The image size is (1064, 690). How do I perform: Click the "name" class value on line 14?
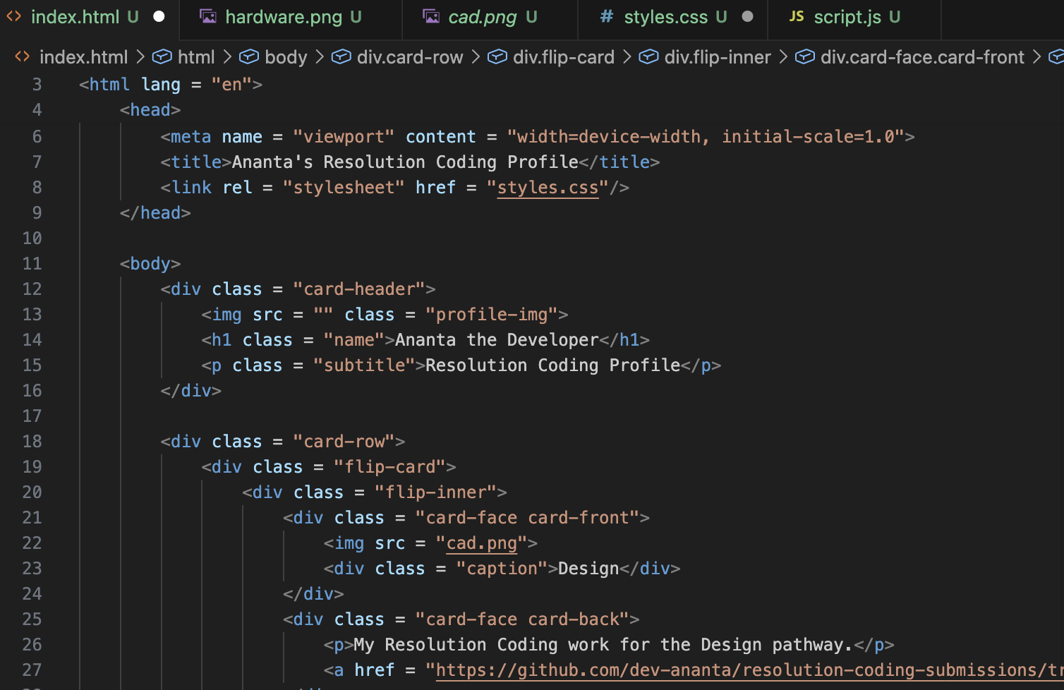click(354, 340)
